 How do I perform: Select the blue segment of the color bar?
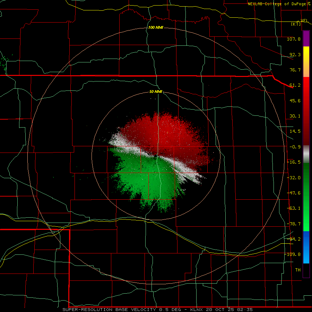tap(306, 247)
